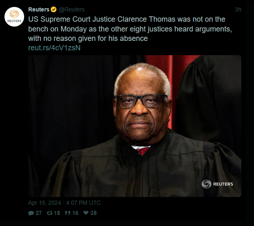Open the Reuters display name
Screen dimensions: 254x226
pyautogui.click(x=39, y=9)
